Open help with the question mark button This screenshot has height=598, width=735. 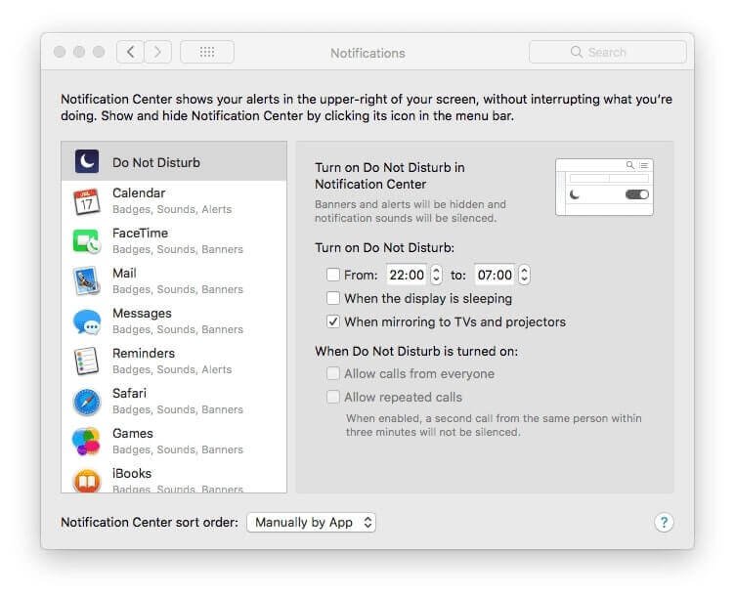(x=664, y=522)
